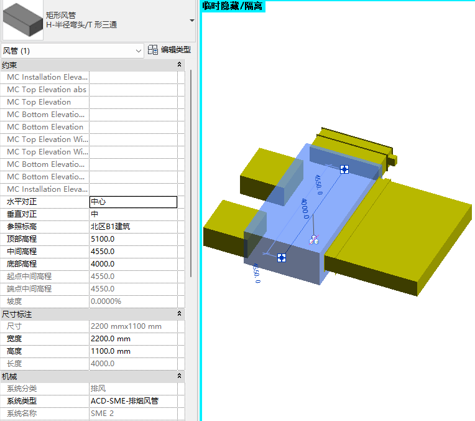This screenshot has height=421, width=475.
Task: Collapse the 尺寸标注 dimensions section
Action: 180,314
